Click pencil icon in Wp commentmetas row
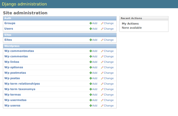 [x=102, y=51]
